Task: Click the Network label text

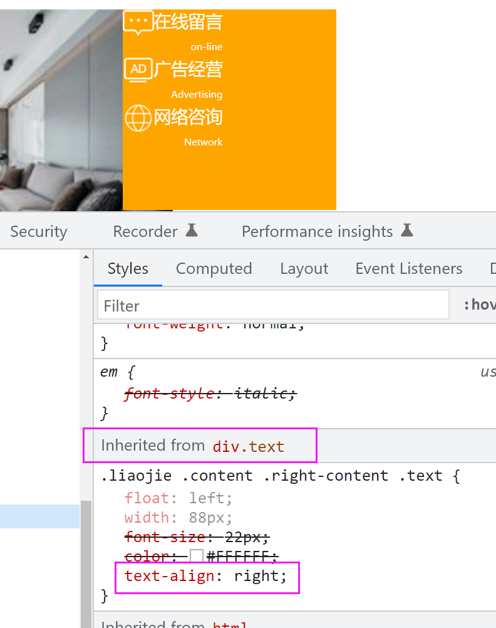Action: click(203, 142)
